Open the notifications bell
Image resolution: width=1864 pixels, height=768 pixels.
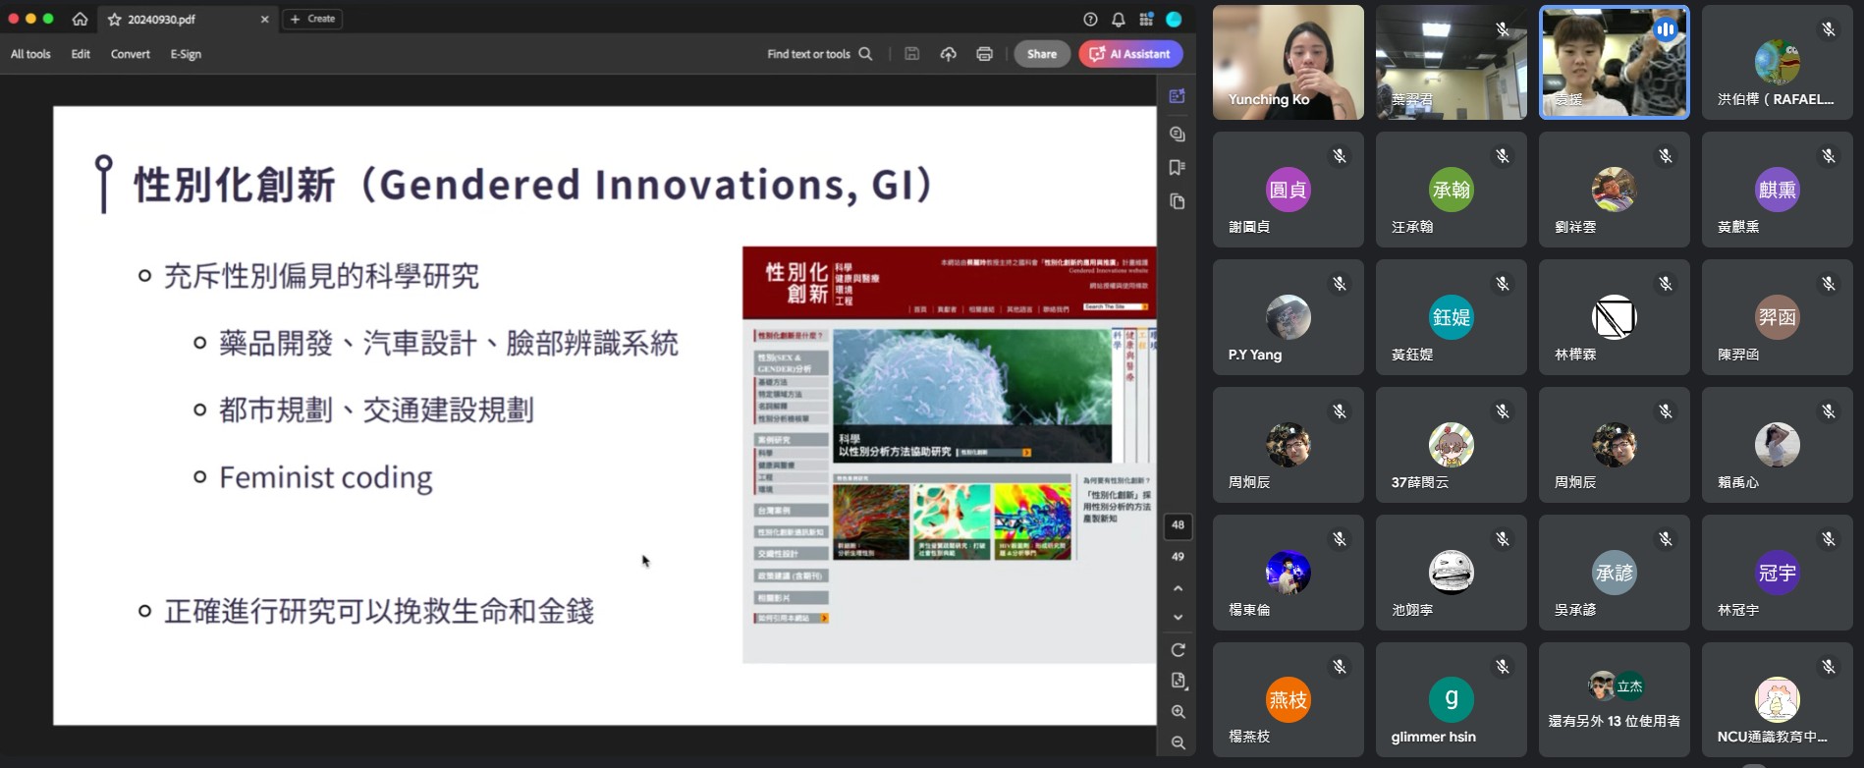1118,20
